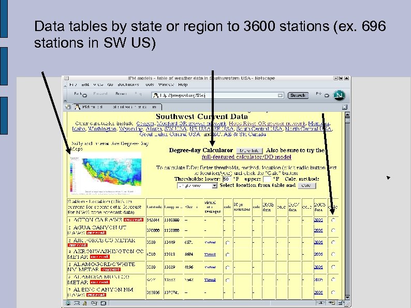
Task: Open the full-featured calculator/DD model link
Action: [246, 157]
